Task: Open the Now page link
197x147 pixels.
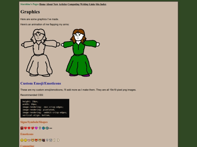Action: (x=56, y=4)
